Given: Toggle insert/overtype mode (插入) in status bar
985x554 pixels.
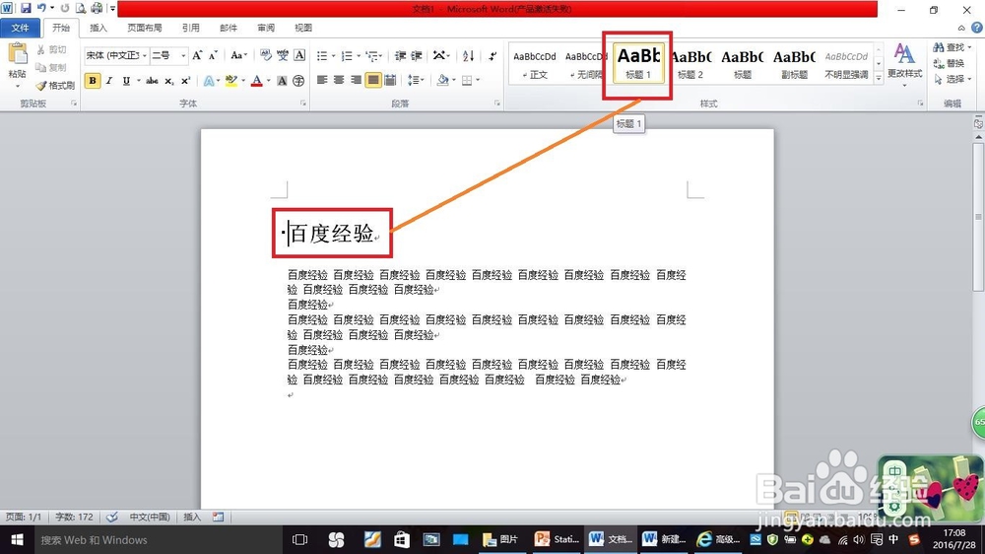Looking at the screenshot, I should 192,517.
